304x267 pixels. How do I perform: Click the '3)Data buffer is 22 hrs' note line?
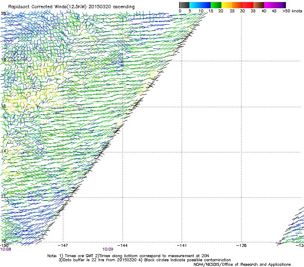[145, 260]
